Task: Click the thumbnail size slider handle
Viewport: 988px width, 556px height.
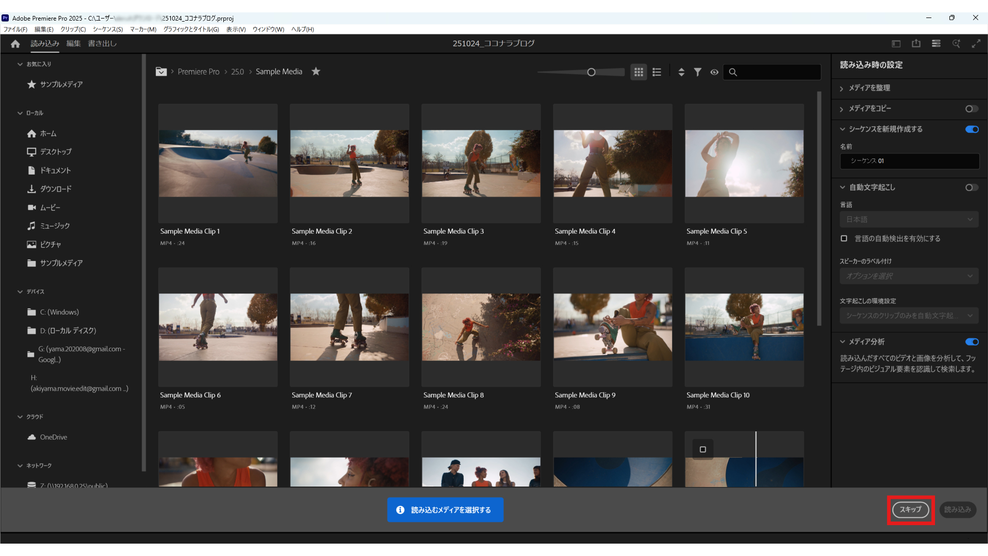Action: point(591,72)
